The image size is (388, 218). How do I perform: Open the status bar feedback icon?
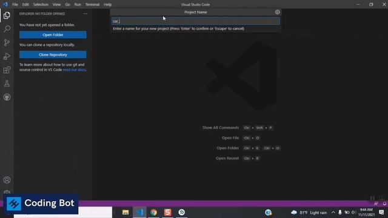tap(376, 203)
